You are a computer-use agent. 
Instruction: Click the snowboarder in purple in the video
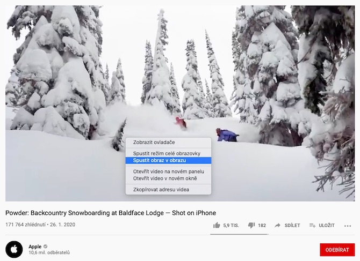tap(227, 135)
